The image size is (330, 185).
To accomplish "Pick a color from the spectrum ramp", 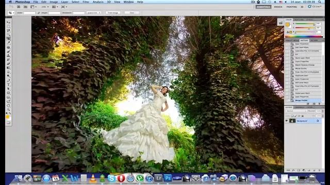I will coord(304,36).
